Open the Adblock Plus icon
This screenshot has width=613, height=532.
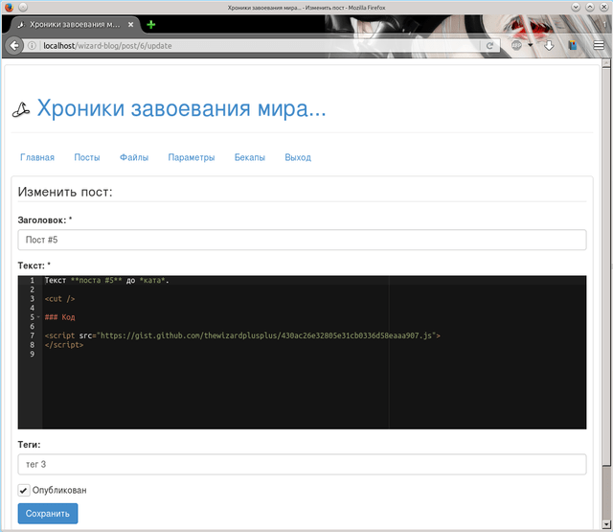(x=516, y=45)
